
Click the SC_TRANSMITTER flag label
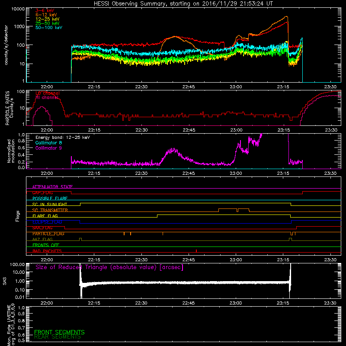point(50,210)
